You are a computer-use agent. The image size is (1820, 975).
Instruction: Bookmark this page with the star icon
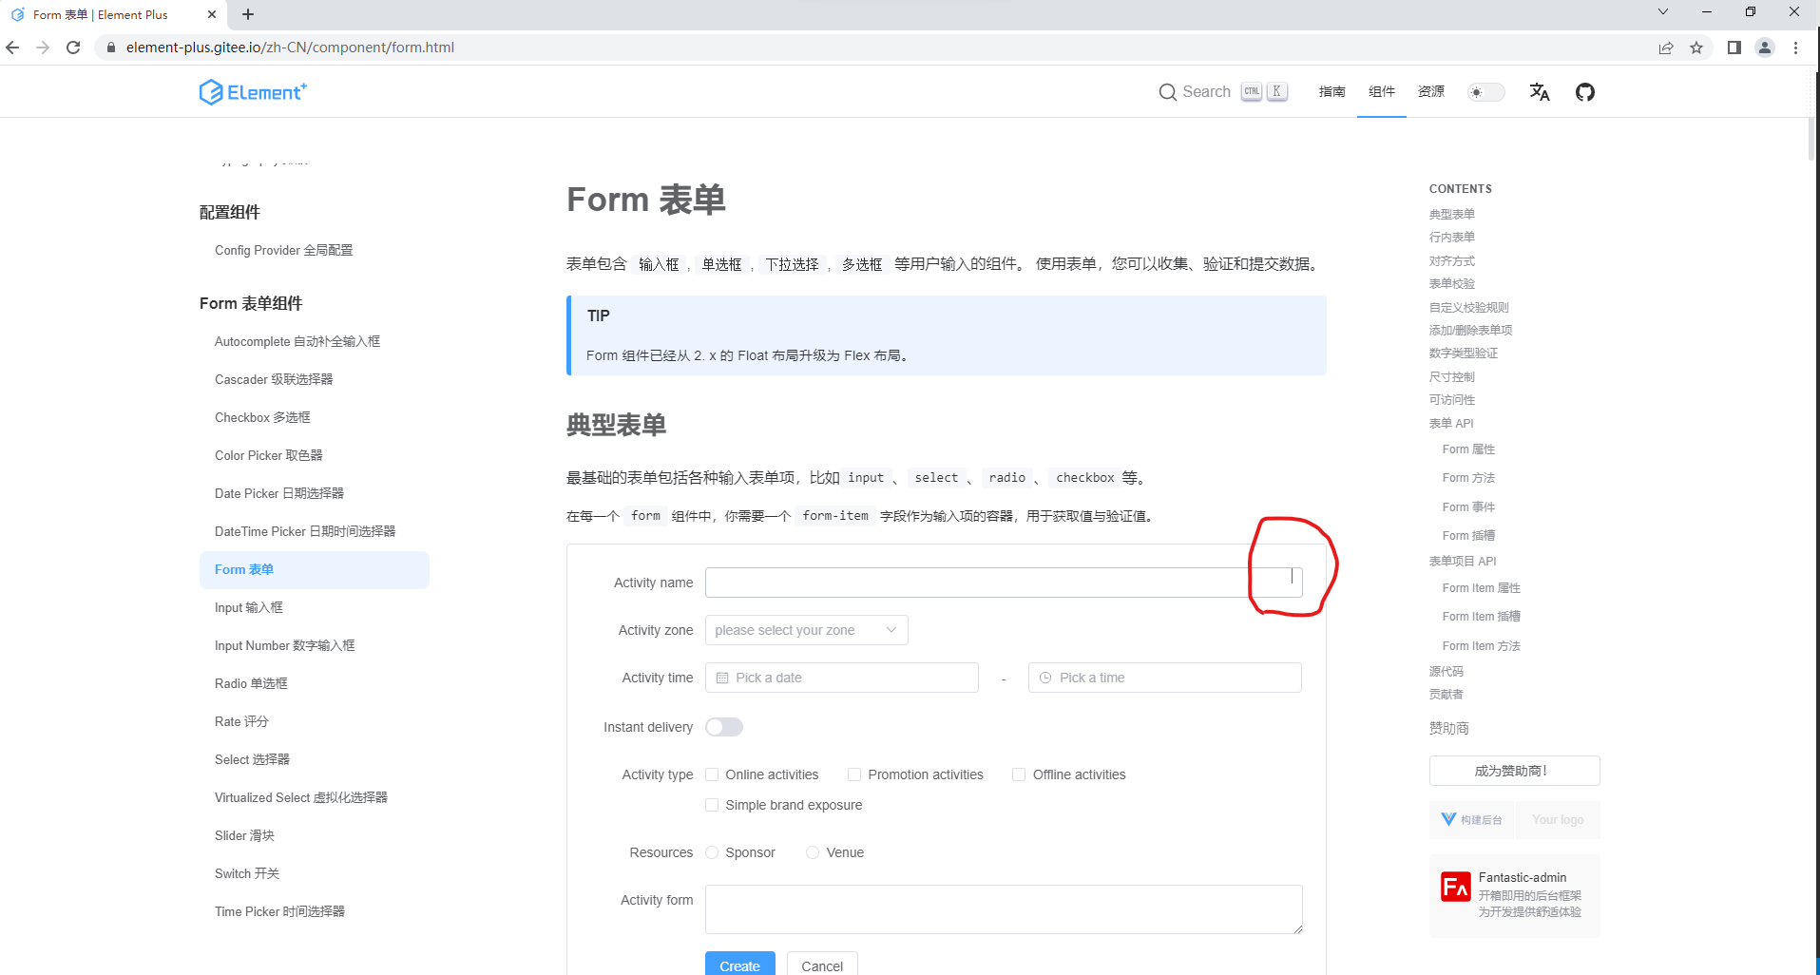1696,48
